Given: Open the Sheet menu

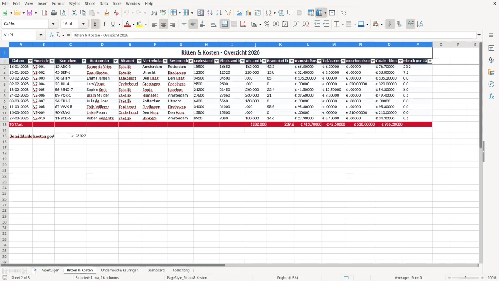Looking at the screenshot, I should coord(90,3).
